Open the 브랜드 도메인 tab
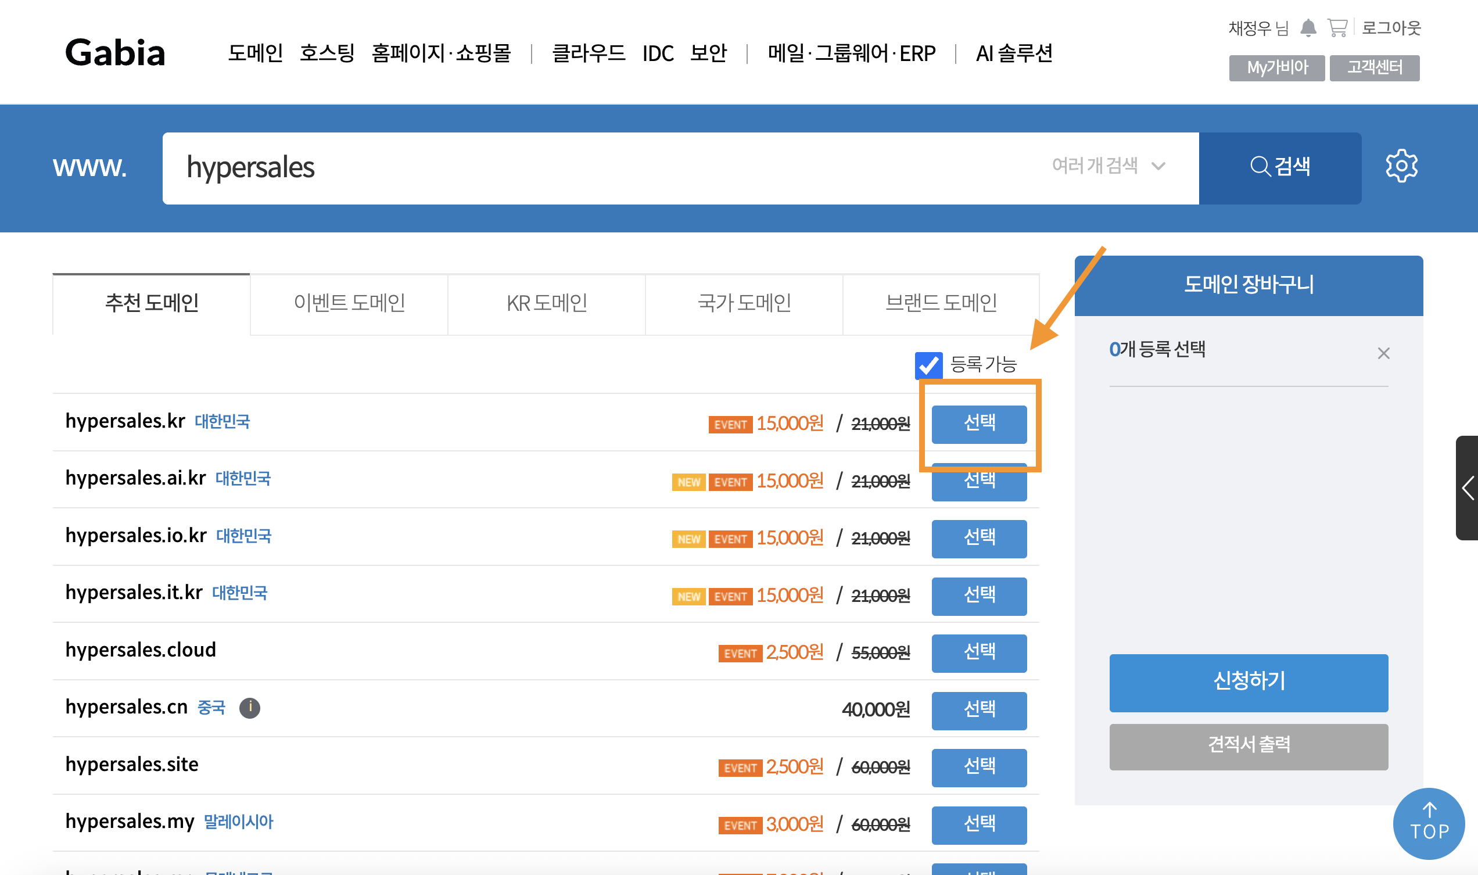This screenshot has width=1478, height=875. (941, 304)
